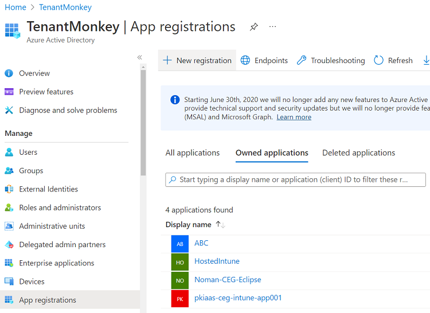
Task: Navigate to the TenantMonkey breadcrumb
Action: coord(65,7)
